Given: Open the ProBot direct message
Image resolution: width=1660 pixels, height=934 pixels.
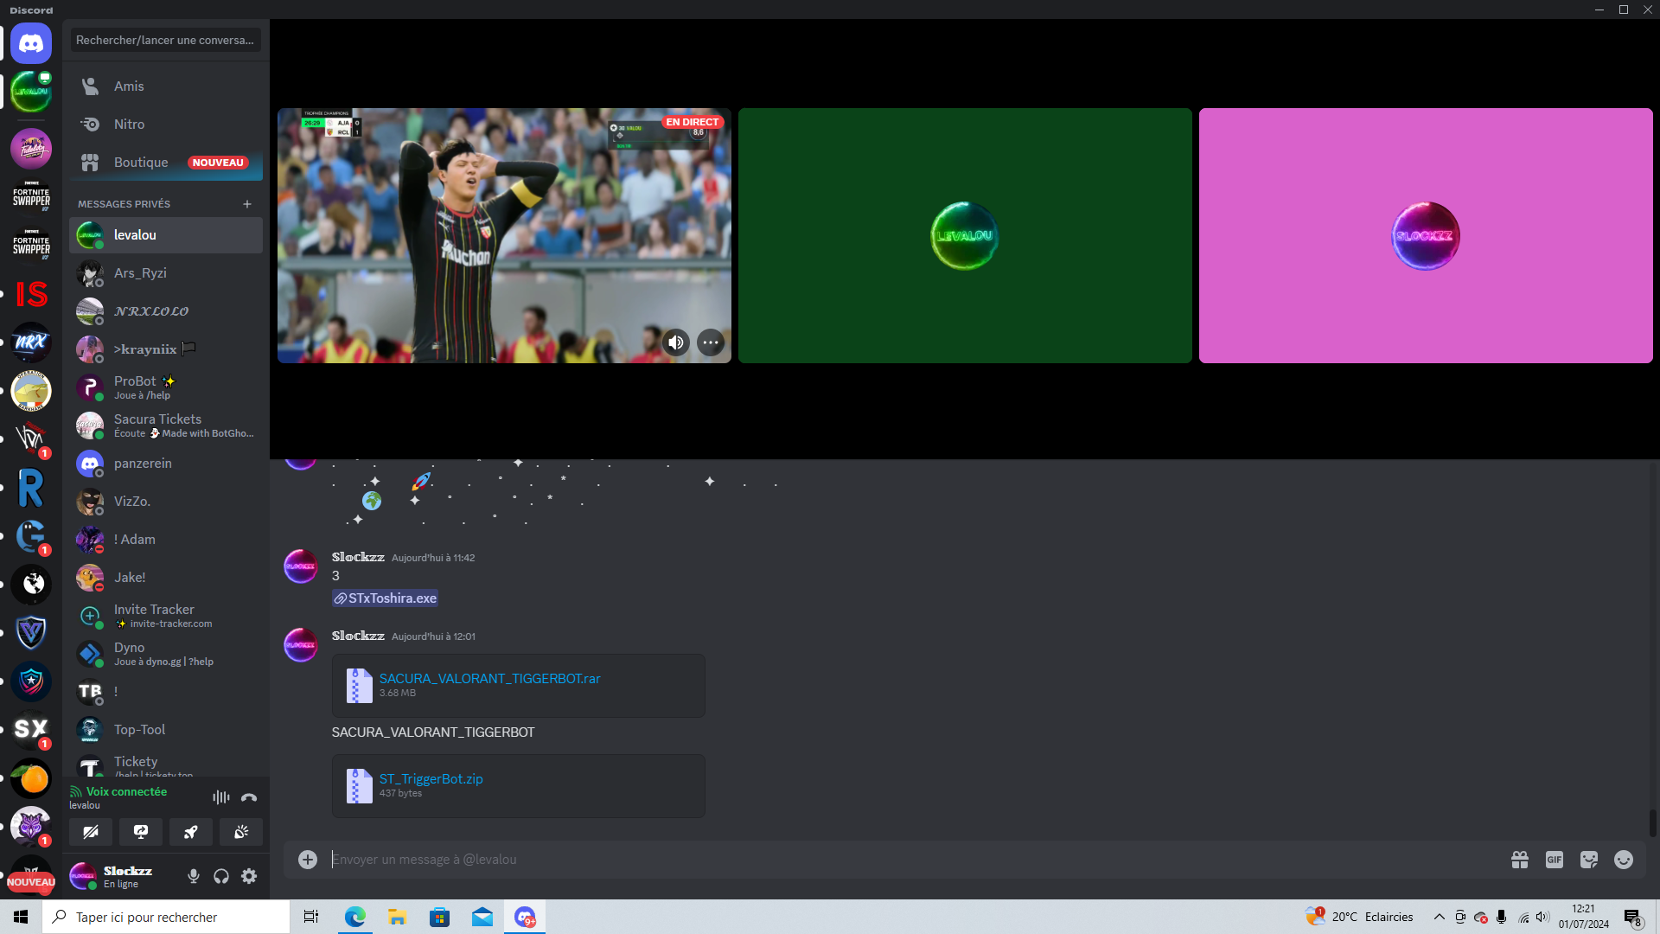Looking at the screenshot, I should pyautogui.click(x=166, y=387).
